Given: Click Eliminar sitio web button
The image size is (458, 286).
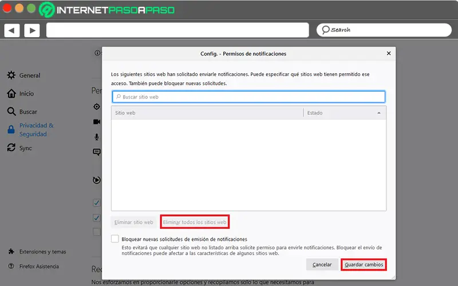Looking at the screenshot, I should pos(134,222).
